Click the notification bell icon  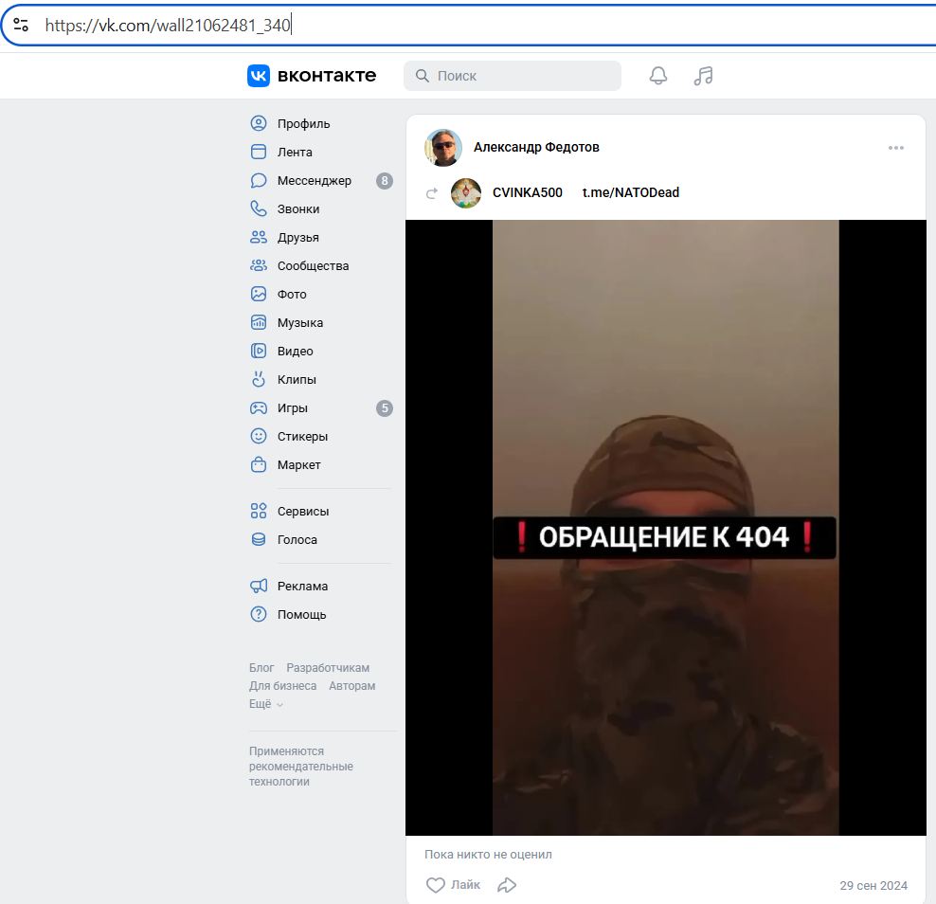658,74
